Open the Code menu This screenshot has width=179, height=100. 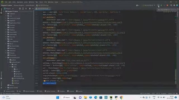coord(26,2)
